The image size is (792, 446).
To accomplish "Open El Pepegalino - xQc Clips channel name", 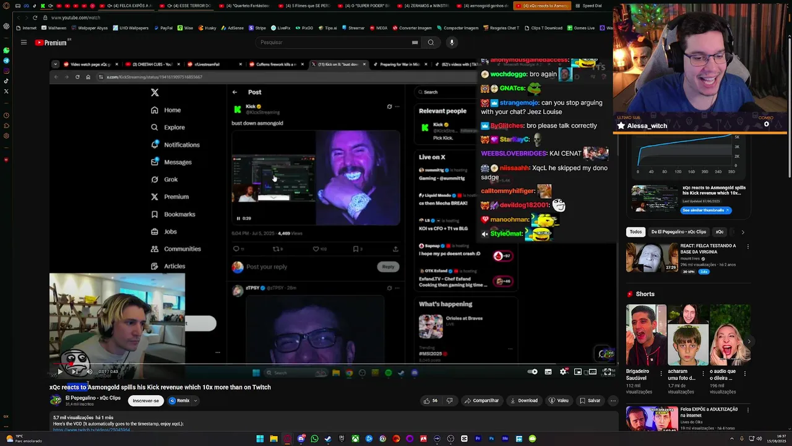I will 93,398.
